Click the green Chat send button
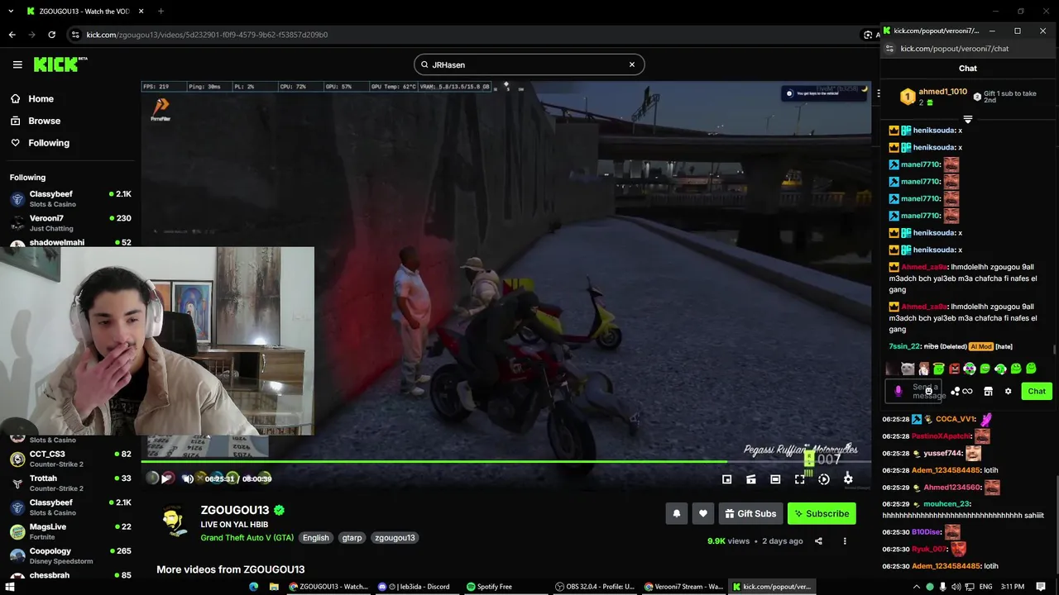 point(1037,391)
